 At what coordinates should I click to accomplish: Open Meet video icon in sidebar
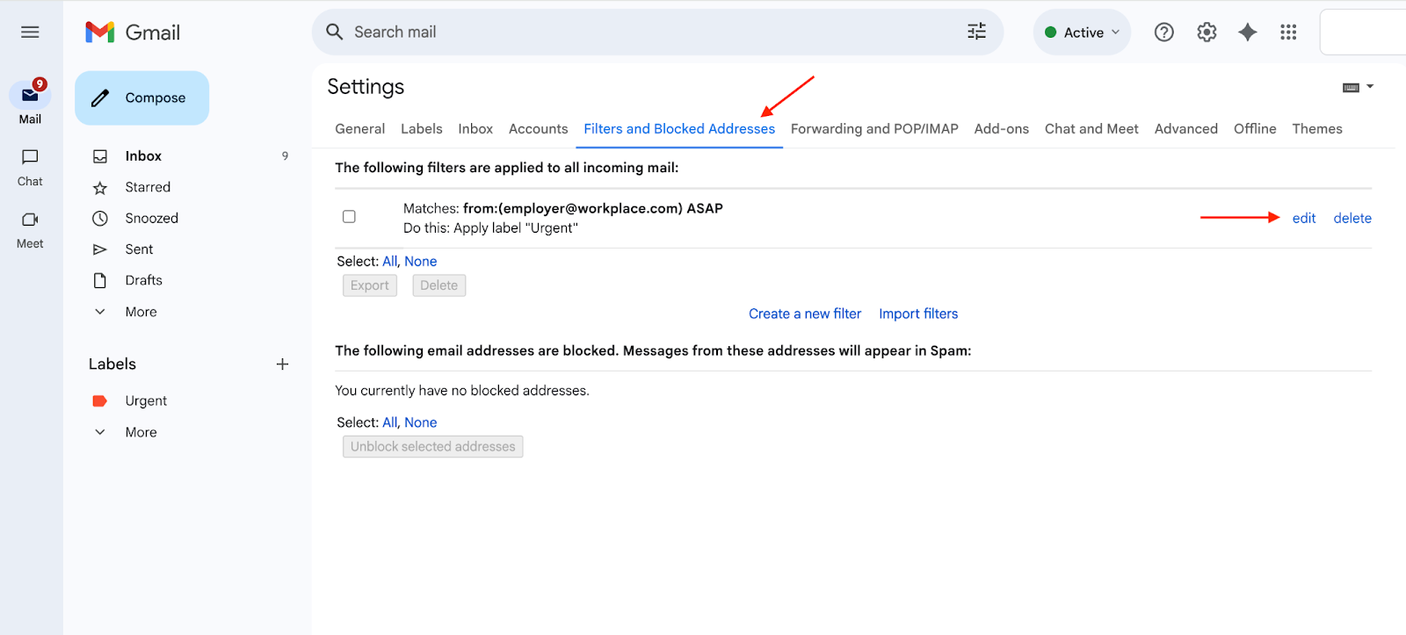30,220
